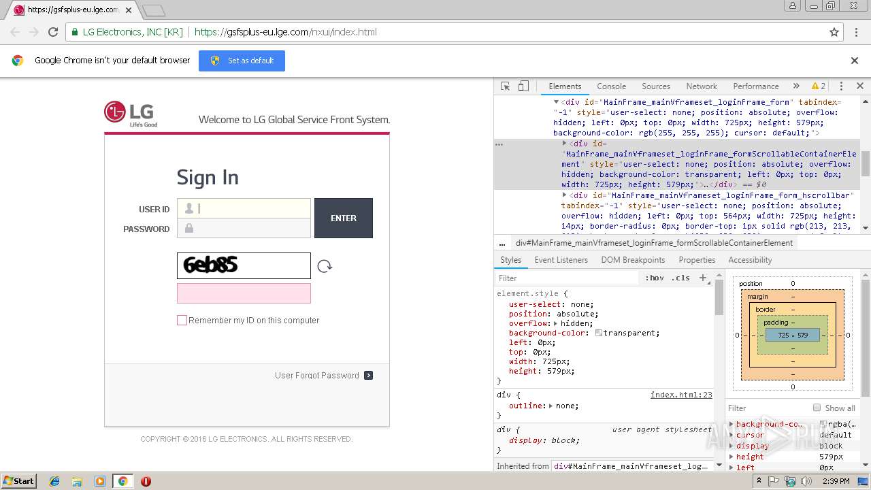This screenshot has height=490, width=871.
Task: Select the inspect element picker icon
Action: (x=505, y=86)
